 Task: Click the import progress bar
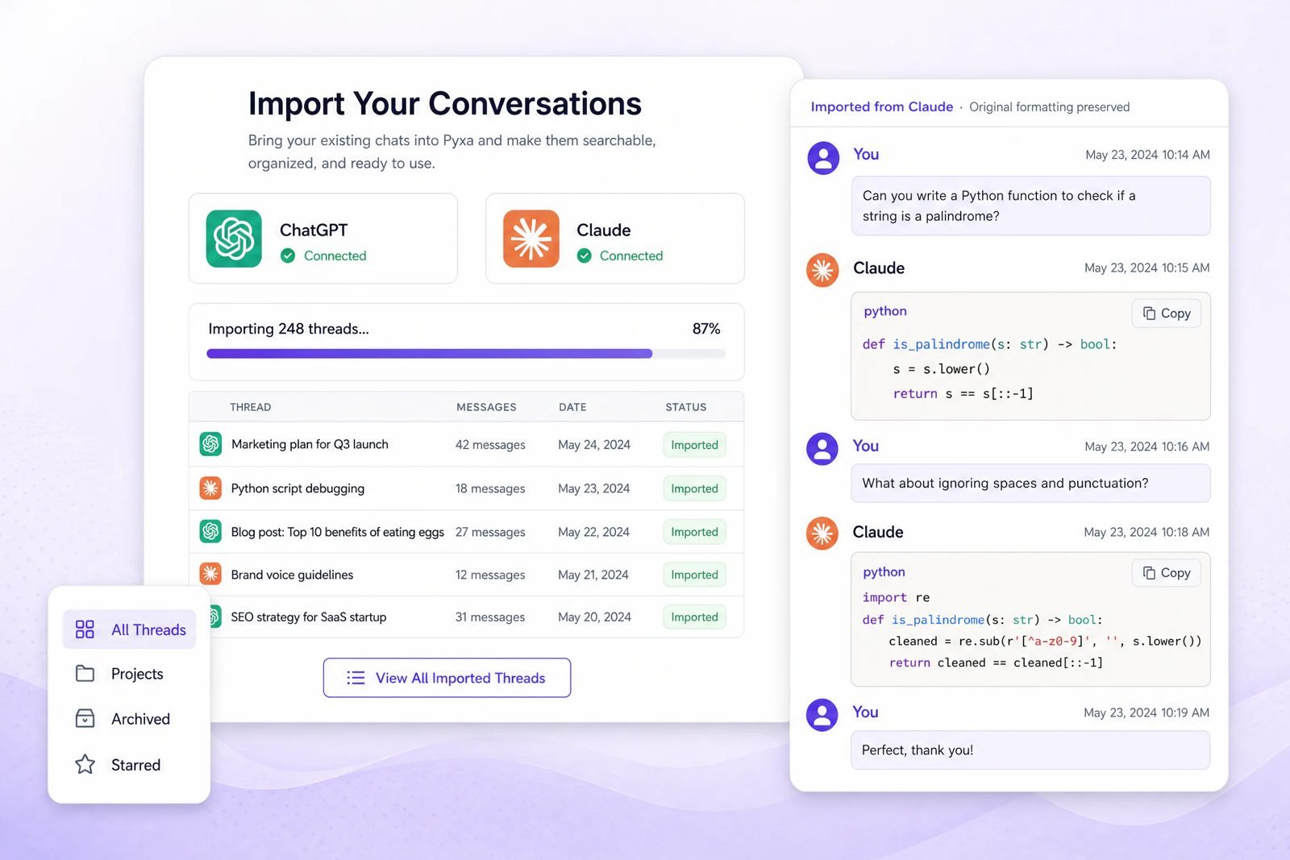tap(466, 353)
